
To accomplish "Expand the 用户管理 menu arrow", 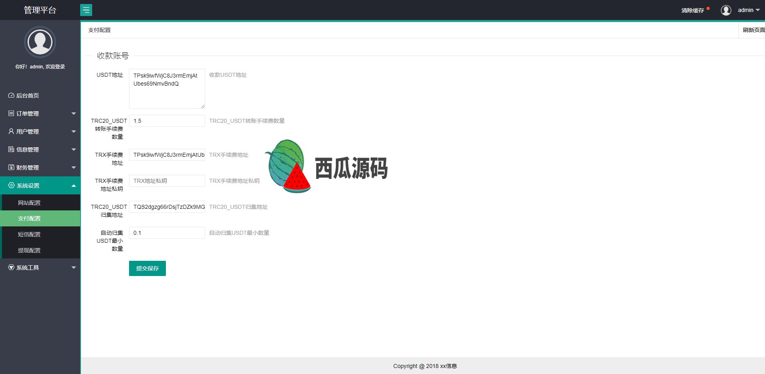I will point(74,132).
